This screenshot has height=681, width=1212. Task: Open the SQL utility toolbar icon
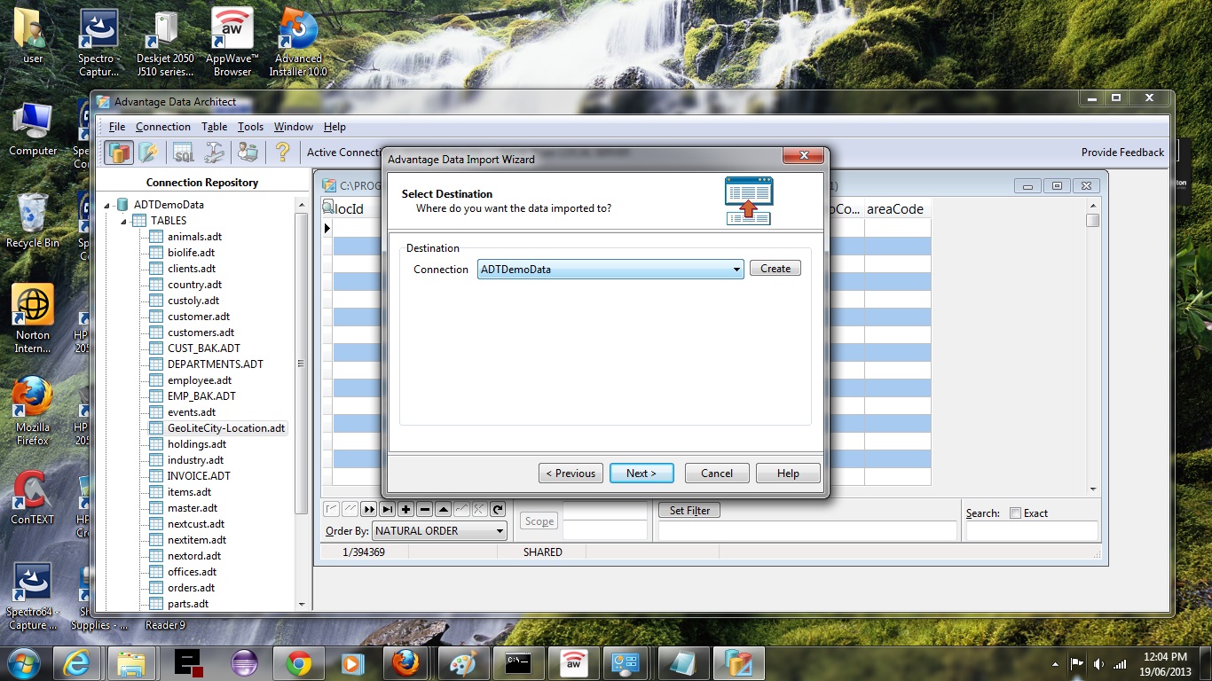[x=183, y=153]
